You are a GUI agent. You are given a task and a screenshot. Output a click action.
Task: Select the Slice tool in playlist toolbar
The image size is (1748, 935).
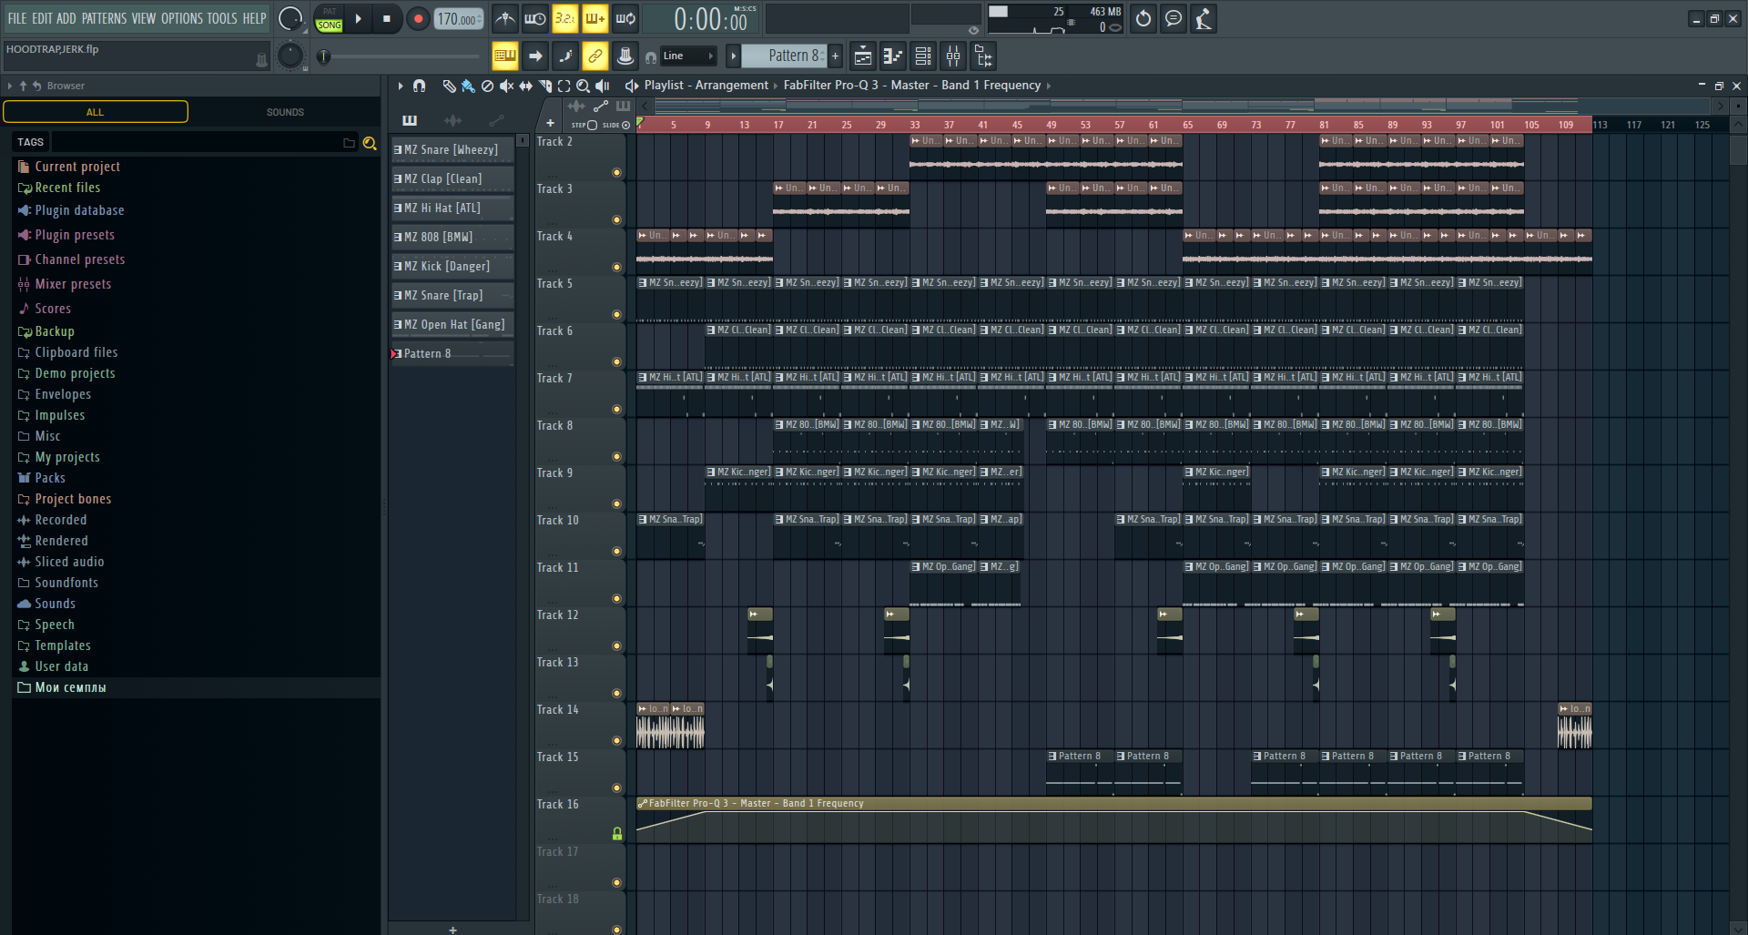[x=544, y=86]
